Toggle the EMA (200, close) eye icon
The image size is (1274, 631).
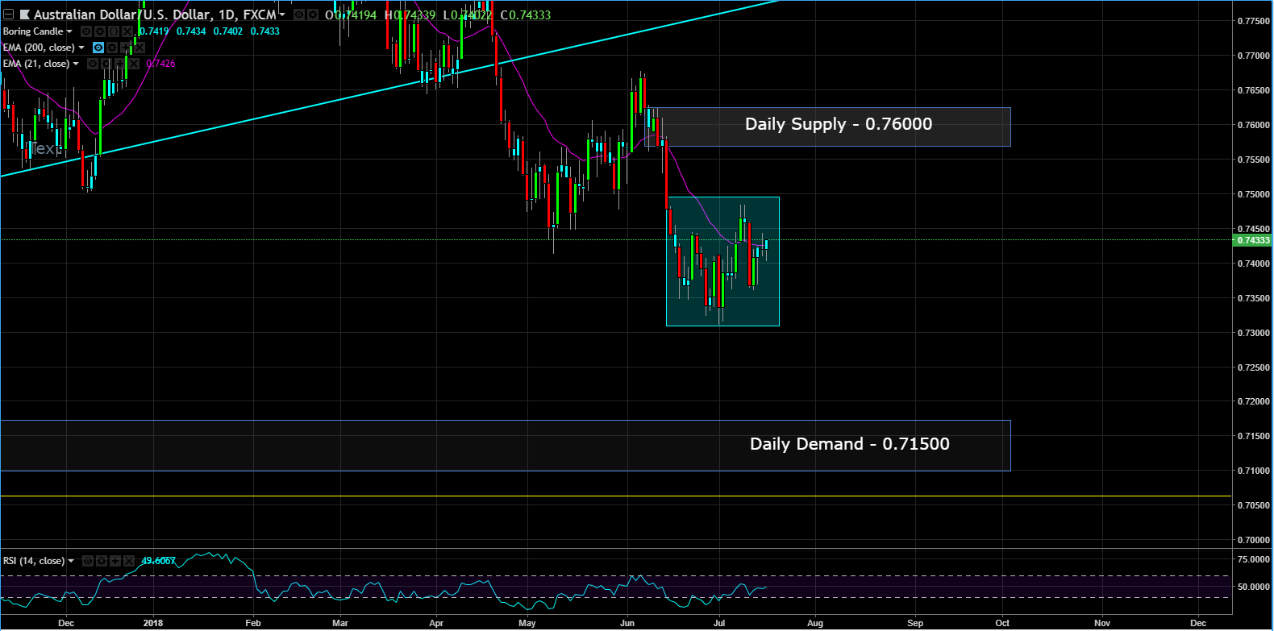click(98, 48)
